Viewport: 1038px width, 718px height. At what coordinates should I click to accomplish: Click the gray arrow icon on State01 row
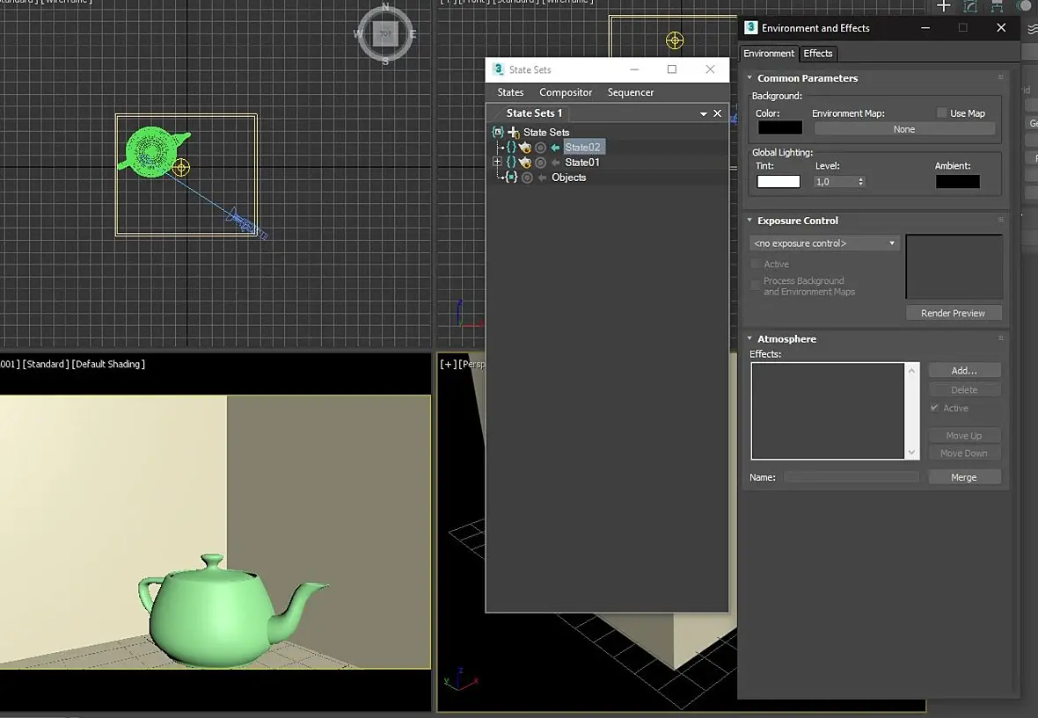click(555, 162)
